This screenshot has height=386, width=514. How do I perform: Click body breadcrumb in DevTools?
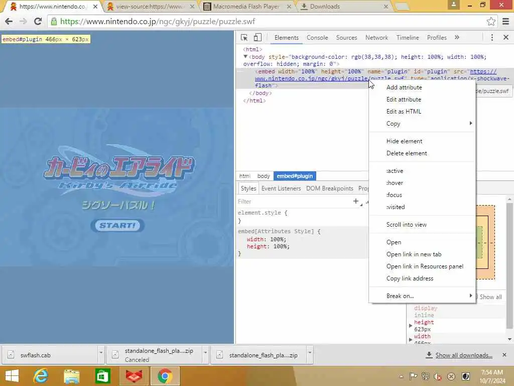click(x=264, y=176)
